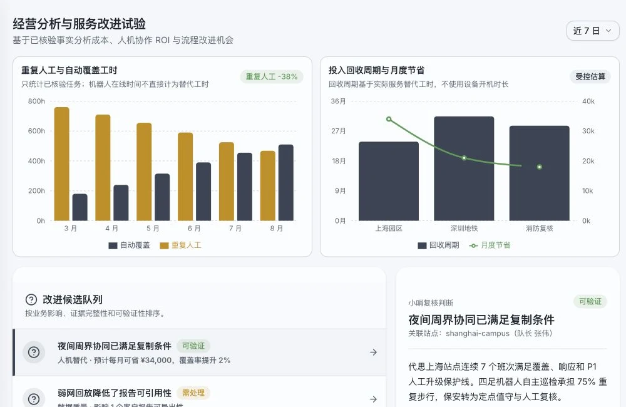Click the 7 月 重复人工 bar

point(227,182)
